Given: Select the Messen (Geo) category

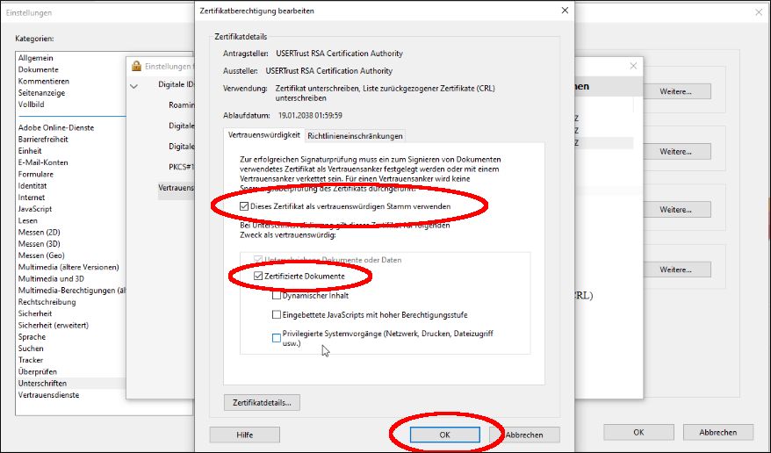Looking at the screenshot, I should 42,255.
